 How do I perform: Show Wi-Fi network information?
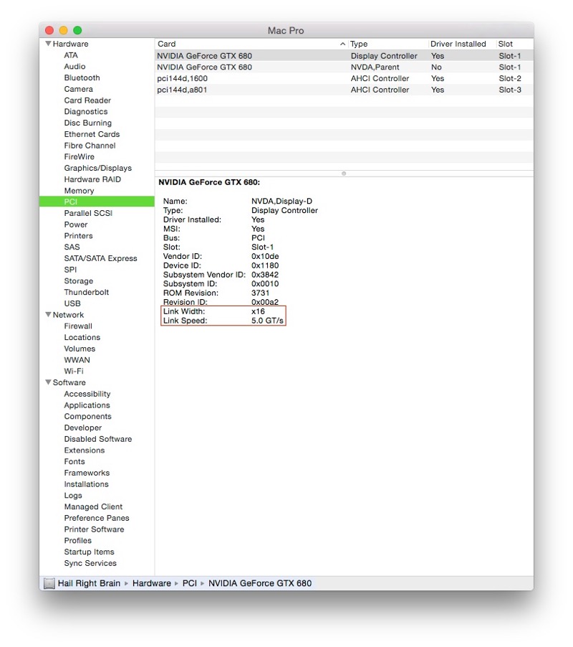click(74, 371)
